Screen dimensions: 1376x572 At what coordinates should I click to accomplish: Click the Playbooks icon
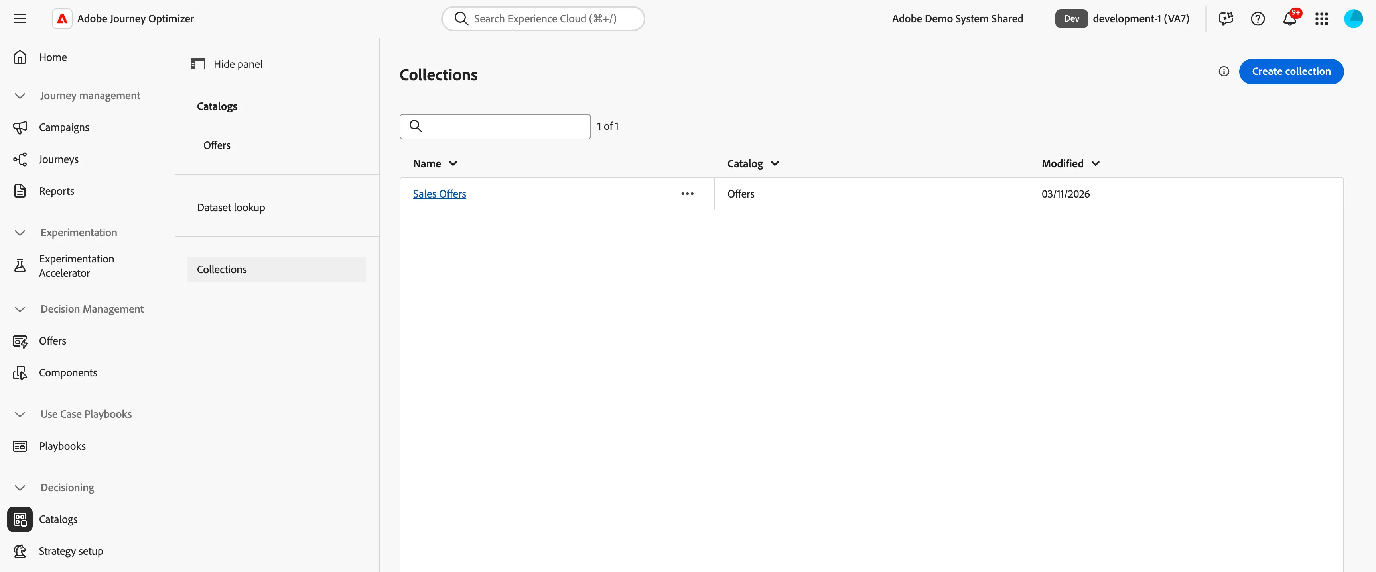click(x=20, y=446)
